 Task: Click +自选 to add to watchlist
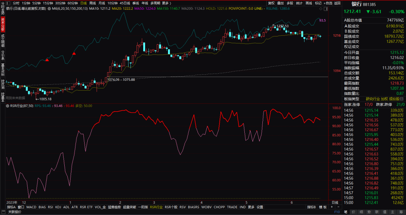coord(328,3)
